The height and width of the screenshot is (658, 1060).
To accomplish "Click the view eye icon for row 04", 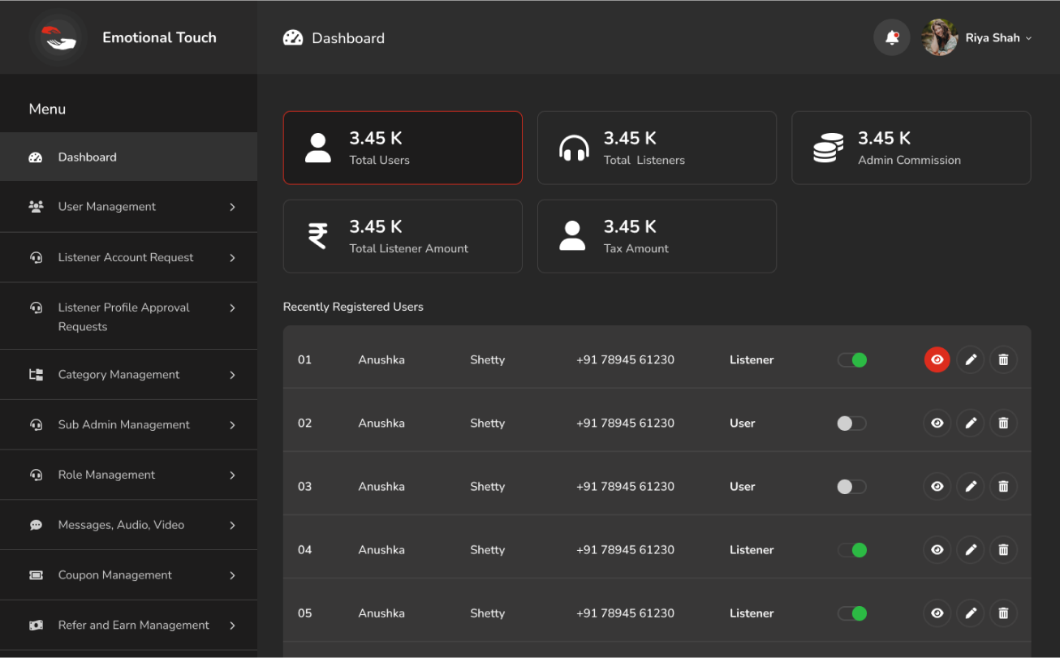I will 937,549.
